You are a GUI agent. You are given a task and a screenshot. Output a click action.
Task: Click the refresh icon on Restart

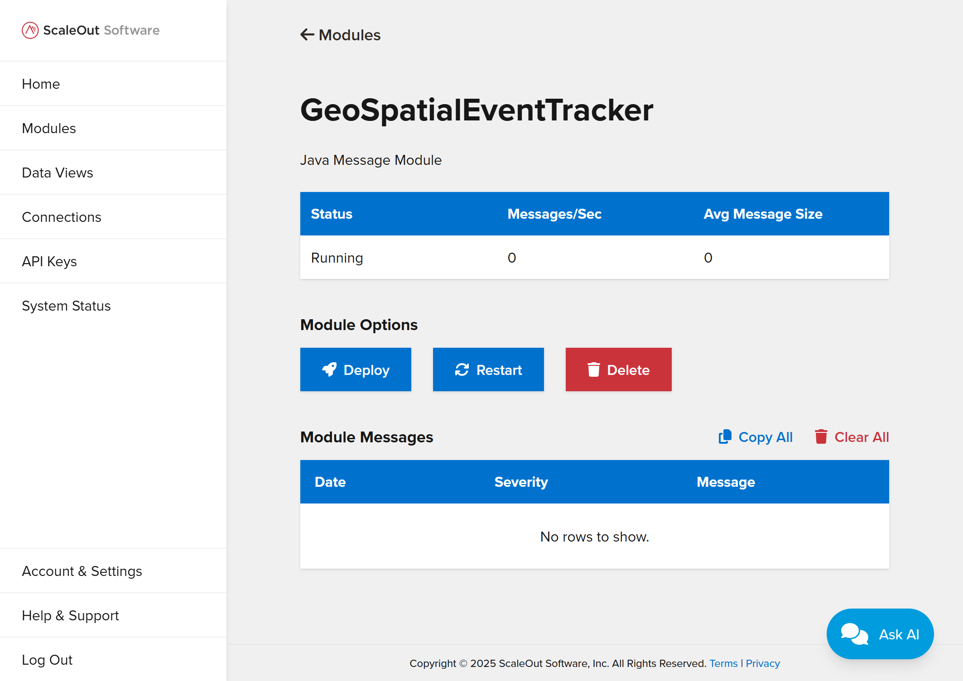(462, 369)
